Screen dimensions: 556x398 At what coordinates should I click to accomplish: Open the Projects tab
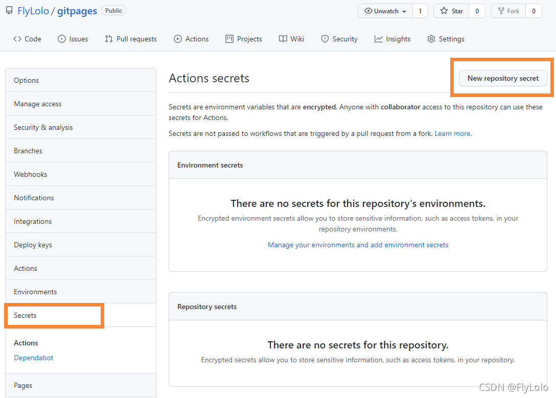pyautogui.click(x=244, y=39)
